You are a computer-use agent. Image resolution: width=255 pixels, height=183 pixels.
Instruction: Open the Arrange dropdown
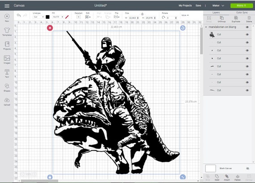108,17
